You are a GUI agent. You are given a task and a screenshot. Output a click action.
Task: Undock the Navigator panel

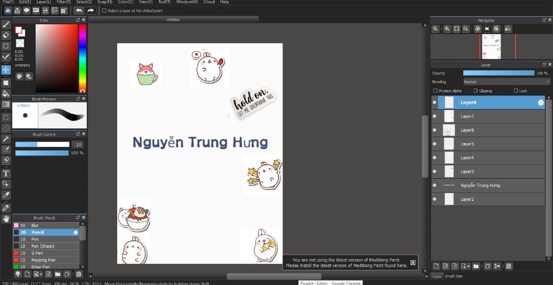pos(544,20)
